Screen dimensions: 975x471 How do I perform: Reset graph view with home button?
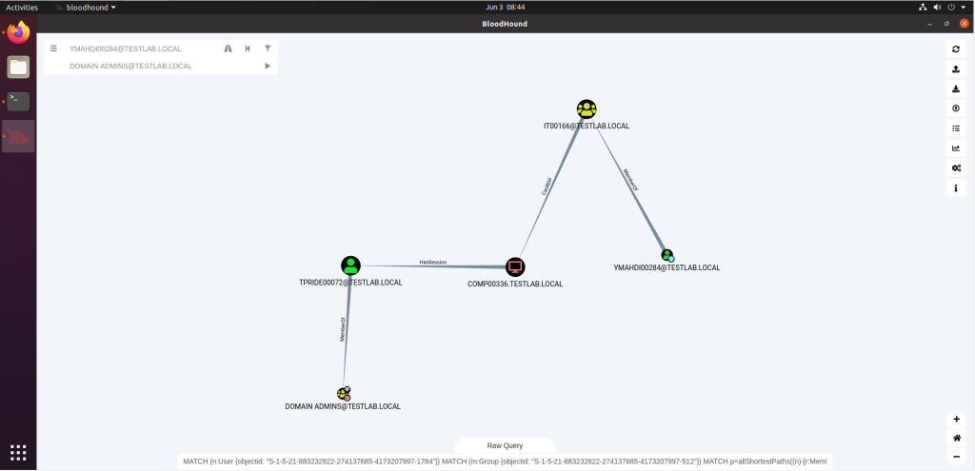[956, 438]
